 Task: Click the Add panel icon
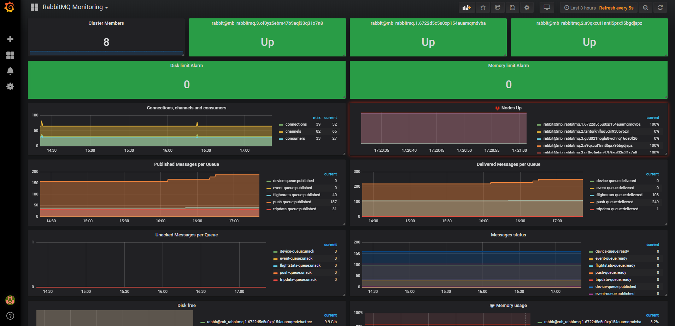[x=467, y=7]
